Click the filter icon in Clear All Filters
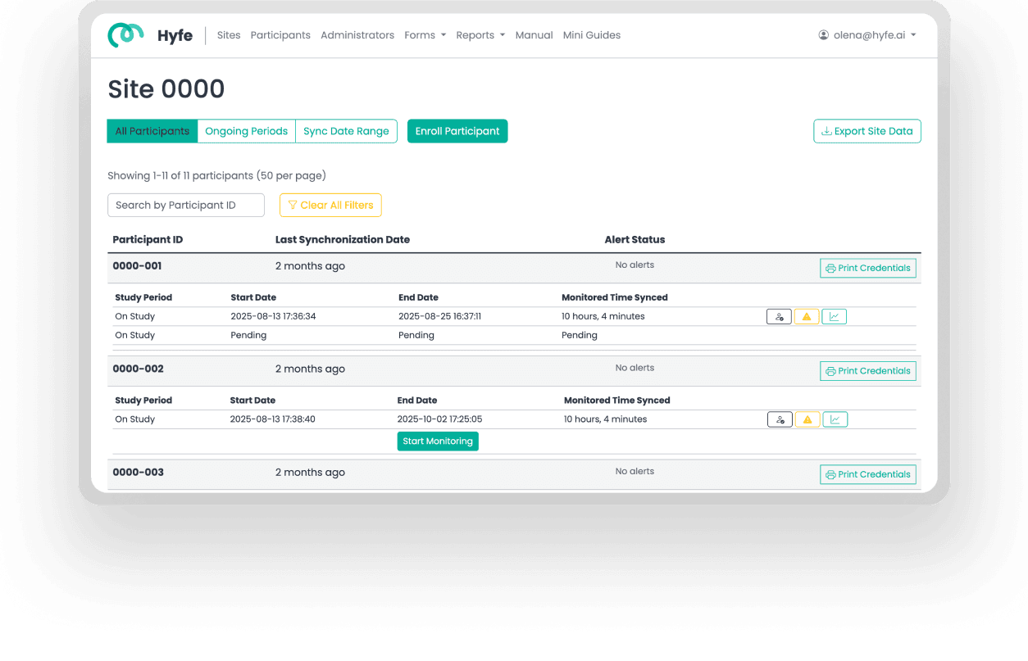 pyautogui.click(x=294, y=205)
